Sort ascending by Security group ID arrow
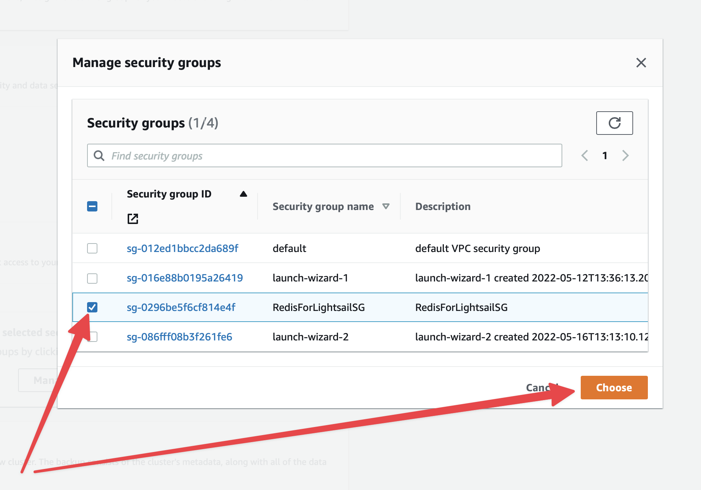 244,194
